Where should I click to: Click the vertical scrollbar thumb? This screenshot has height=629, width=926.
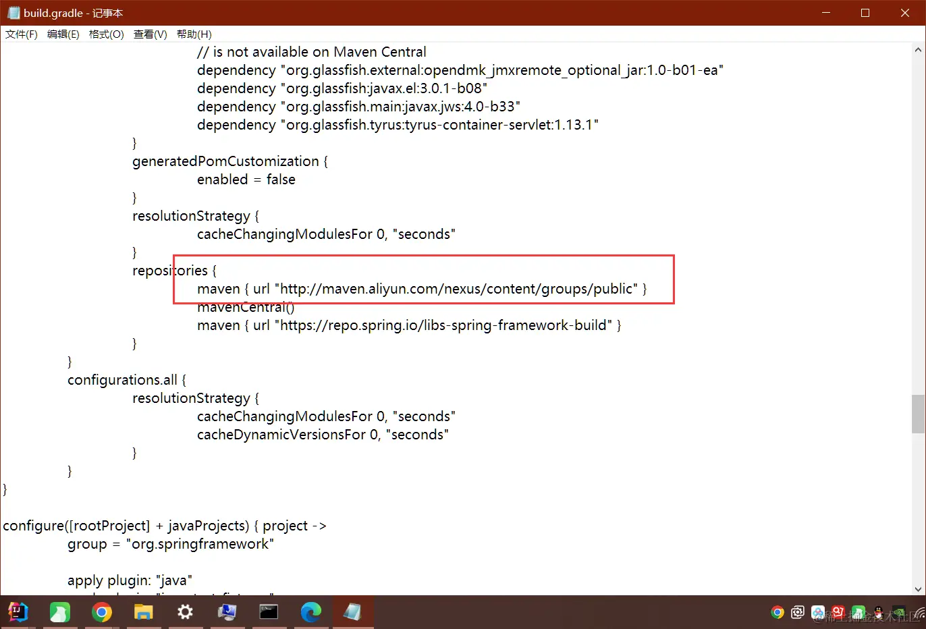(918, 414)
